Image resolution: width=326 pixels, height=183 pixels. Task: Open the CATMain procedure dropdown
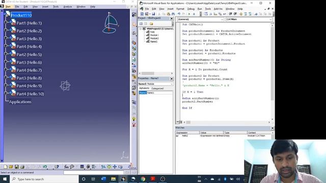pyautogui.click(x=270, y=19)
